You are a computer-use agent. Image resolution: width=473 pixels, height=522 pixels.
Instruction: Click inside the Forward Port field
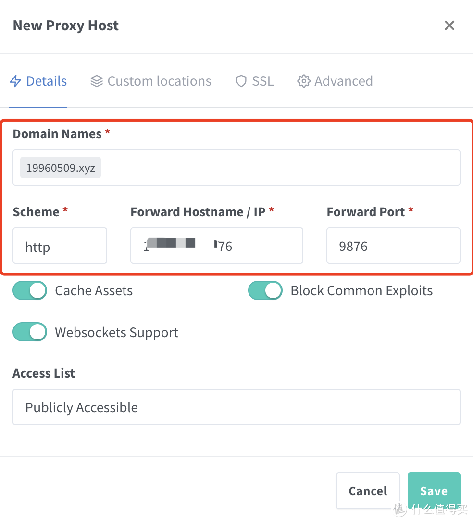393,246
